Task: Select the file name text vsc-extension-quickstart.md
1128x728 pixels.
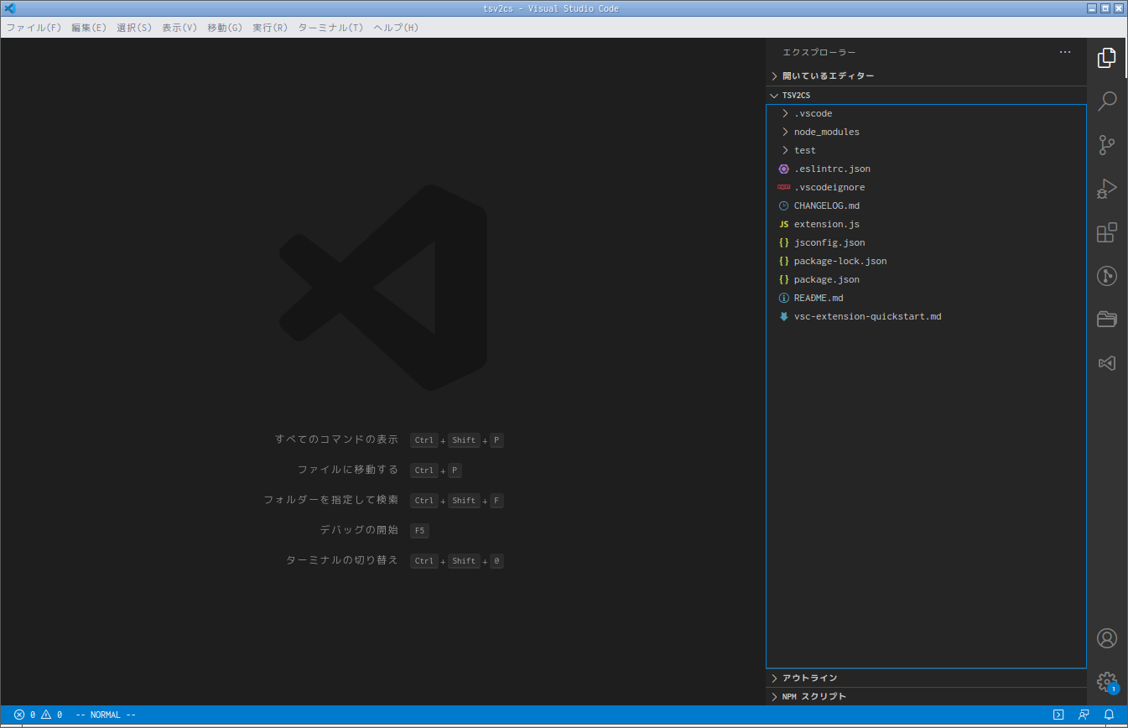Action: 868,316
